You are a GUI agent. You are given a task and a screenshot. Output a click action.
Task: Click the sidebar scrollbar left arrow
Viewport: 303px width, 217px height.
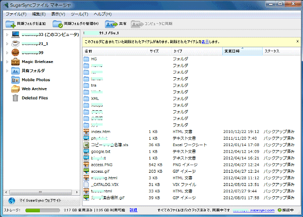(x=6, y=192)
